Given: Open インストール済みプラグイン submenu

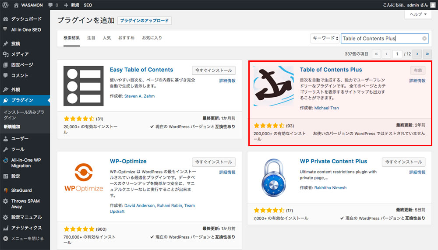Looking at the screenshot, I should (x=24, y=115).
